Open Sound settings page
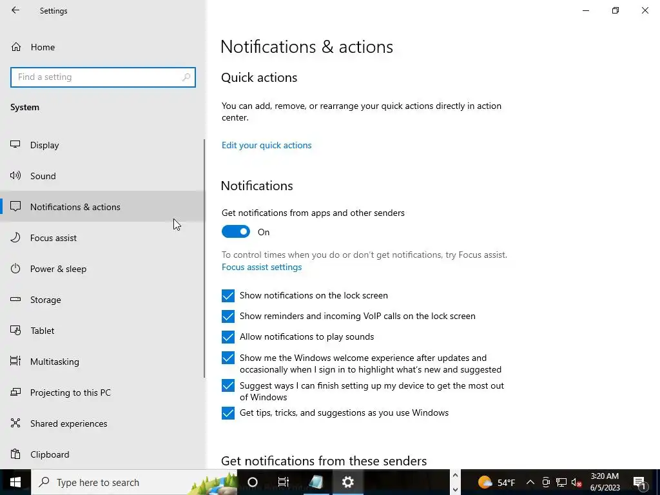This screenshot has width=660, height=495. tap(102, 176)
